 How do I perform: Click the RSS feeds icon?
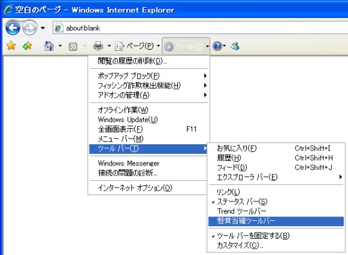[x=73, y=46]
